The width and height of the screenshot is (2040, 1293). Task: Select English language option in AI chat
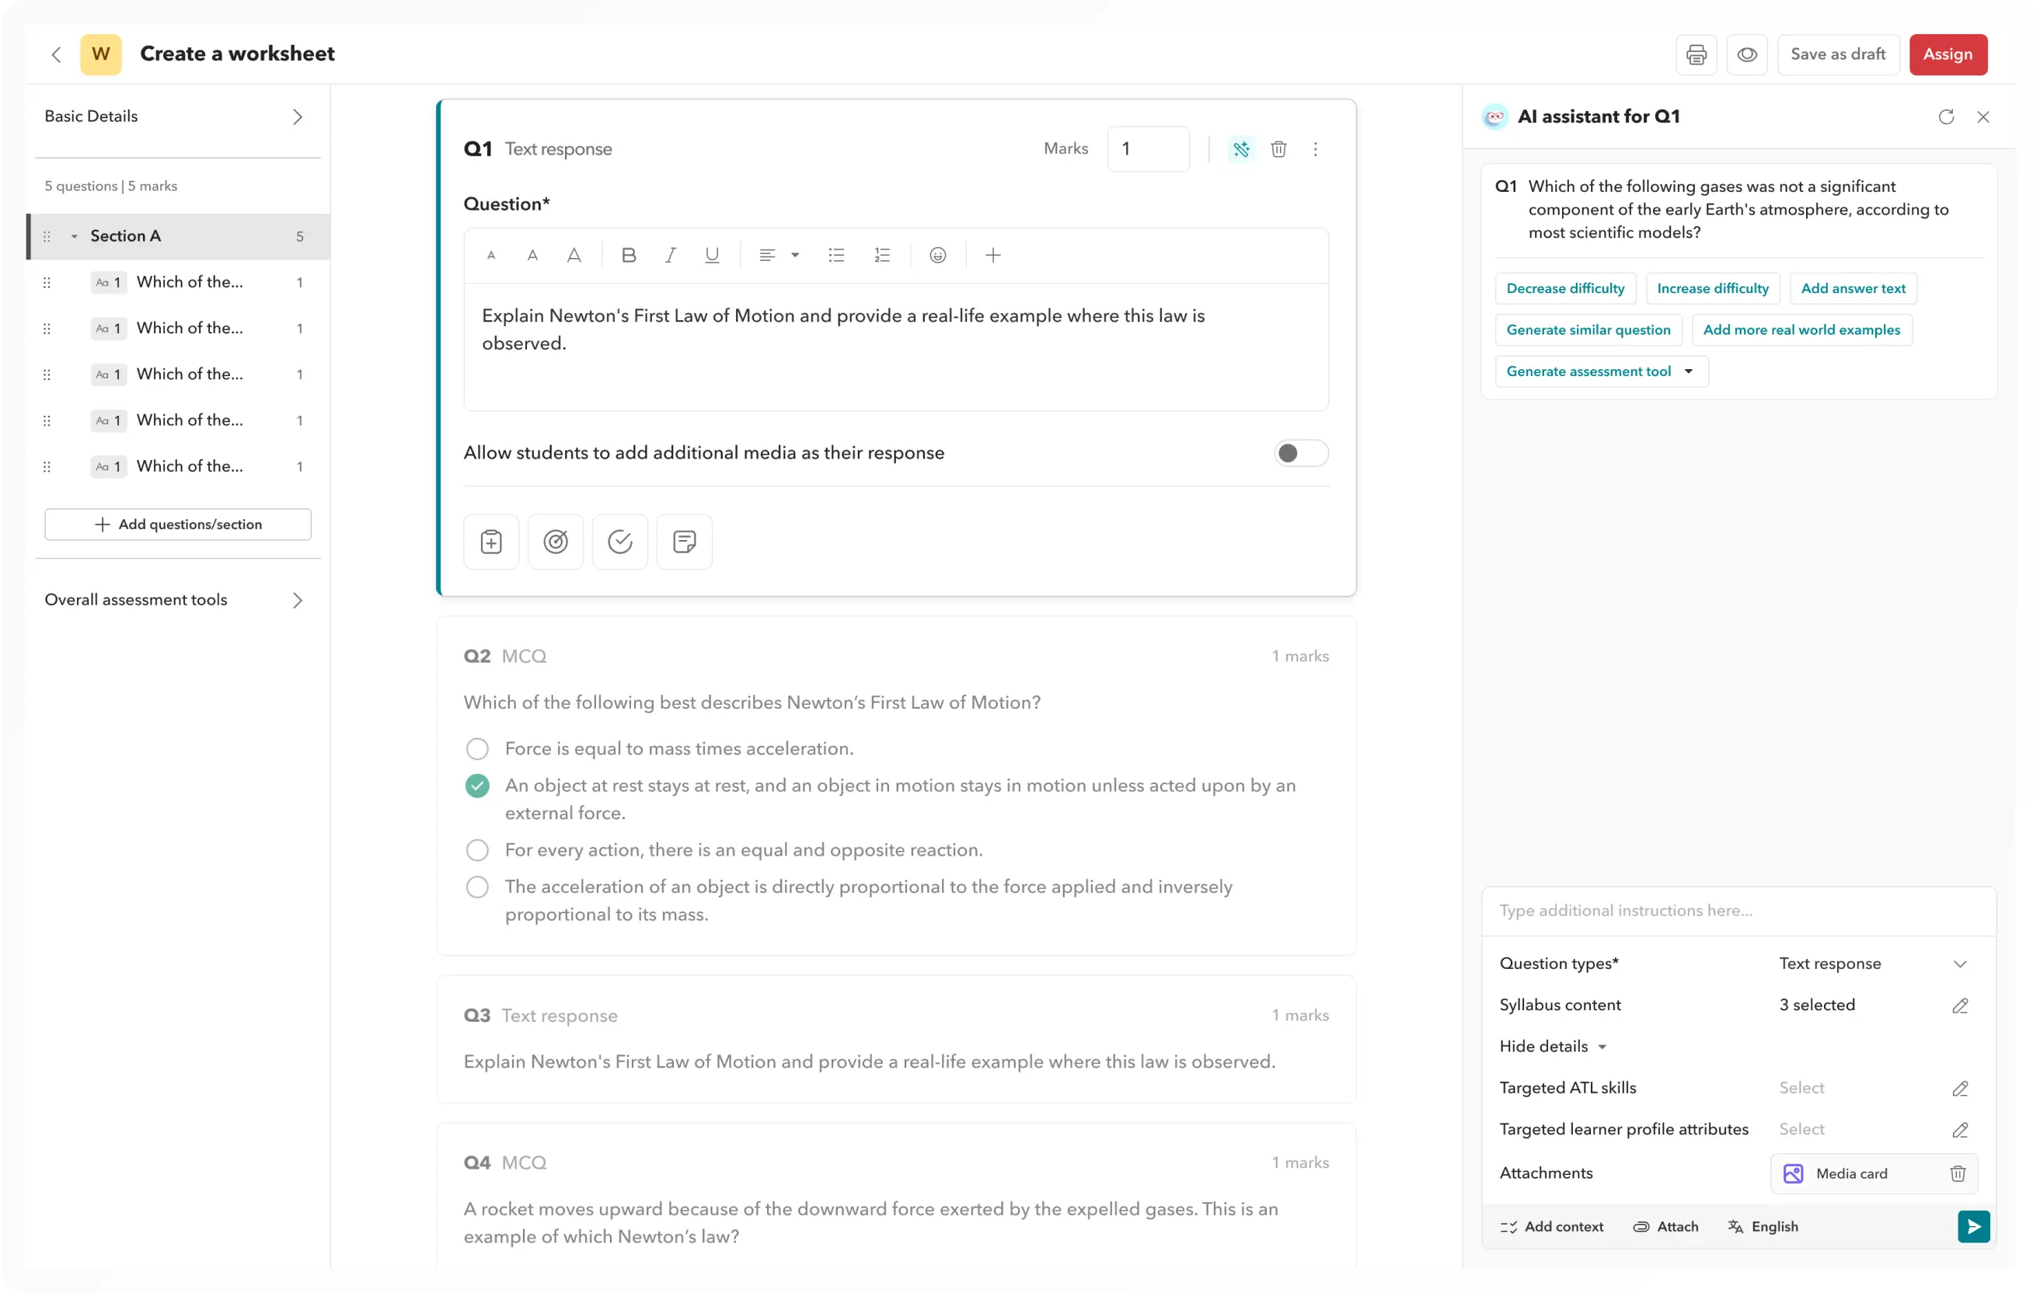pyautogui.click(x=1762, y=1226)
